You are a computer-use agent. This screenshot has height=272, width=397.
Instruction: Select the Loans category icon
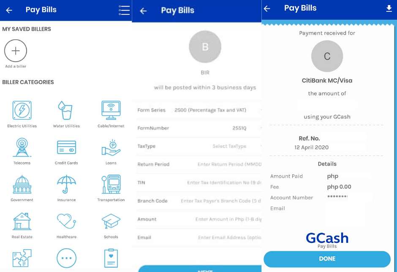click(x=111, y=146)
